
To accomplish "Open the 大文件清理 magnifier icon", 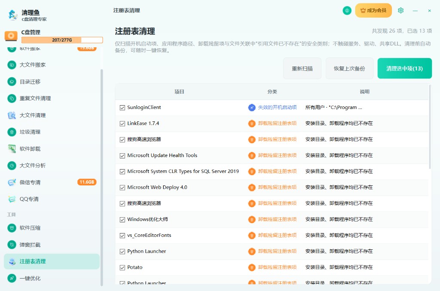I will (x=12, y=115).
